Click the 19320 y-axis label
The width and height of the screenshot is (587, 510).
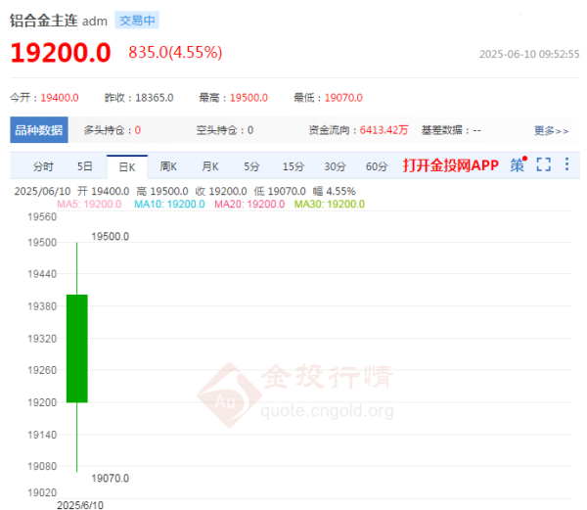42,339
